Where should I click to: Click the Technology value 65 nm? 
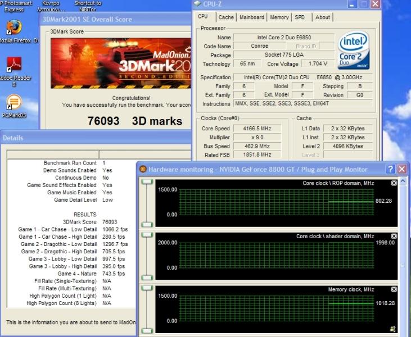click(247, 63)
